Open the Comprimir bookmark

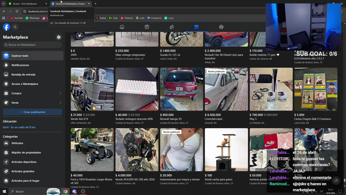click(154, 18)
